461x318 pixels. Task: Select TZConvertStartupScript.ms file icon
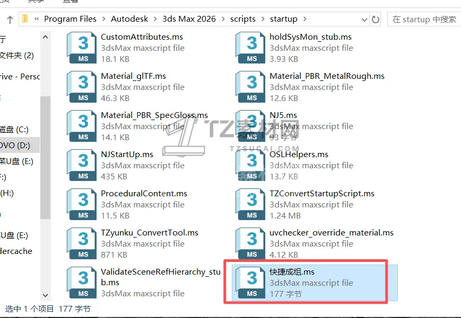pos(251,204)
